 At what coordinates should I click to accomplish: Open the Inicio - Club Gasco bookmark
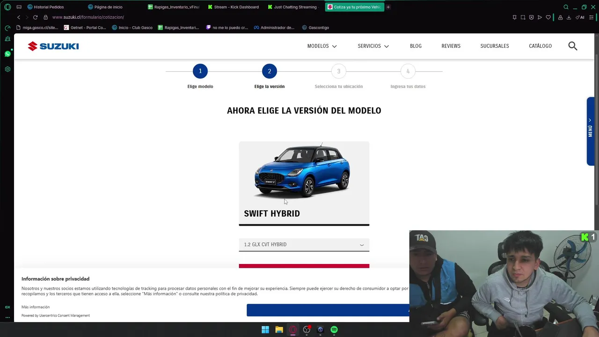[x=132, y=28]
